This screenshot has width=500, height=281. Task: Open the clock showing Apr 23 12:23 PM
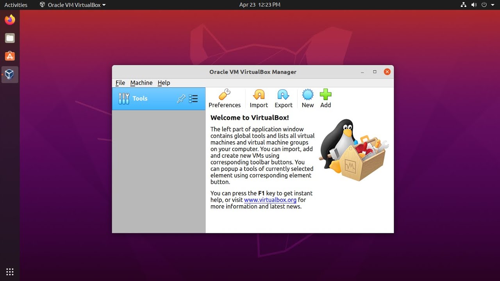[260, 5]
